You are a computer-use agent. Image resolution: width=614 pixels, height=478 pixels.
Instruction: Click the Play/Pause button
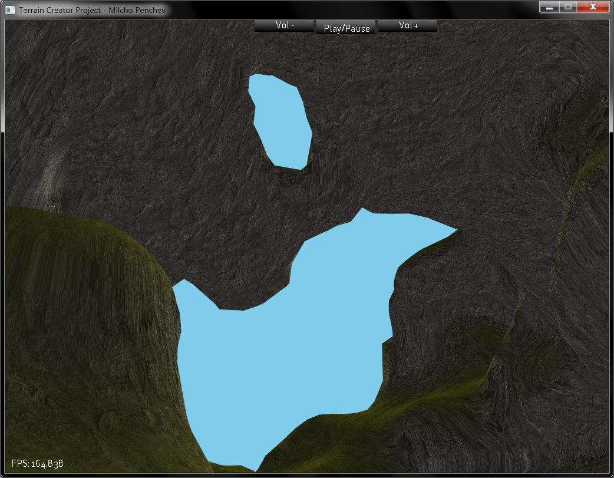(346, 28)
